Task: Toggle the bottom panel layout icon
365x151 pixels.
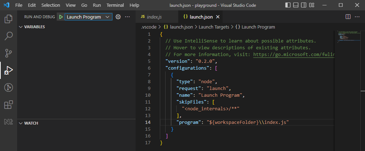Action: [x=296, y=5]
